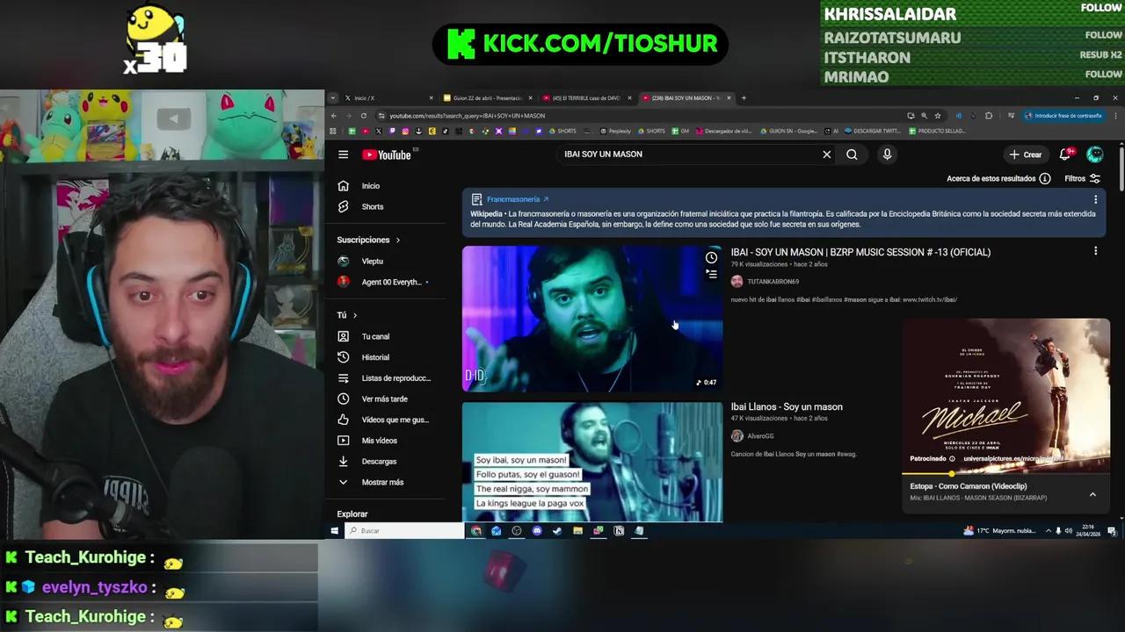The width and height of the screenshot is (1125, 632).
Task: Bookmark this page with the star
Action: point(938,116)
